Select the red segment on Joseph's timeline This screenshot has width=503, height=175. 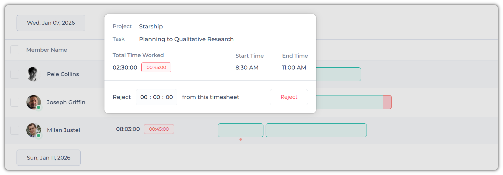(387, 102)
